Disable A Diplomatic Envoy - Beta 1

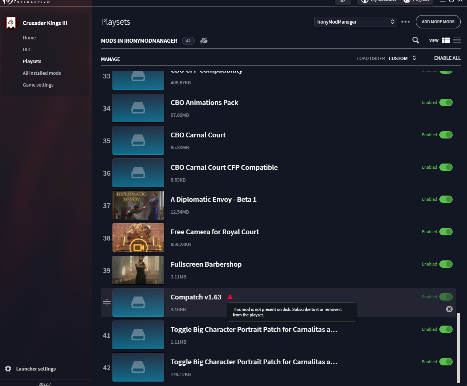(x=446, y=199)
